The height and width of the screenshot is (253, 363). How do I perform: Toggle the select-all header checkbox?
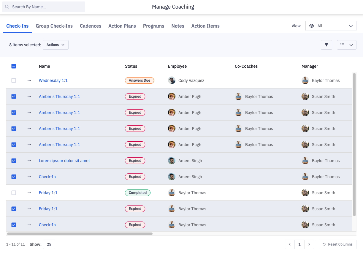[x=14, y=66]
